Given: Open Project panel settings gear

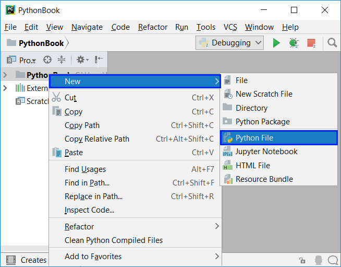Looking at the screenshot, I should 81,60.
